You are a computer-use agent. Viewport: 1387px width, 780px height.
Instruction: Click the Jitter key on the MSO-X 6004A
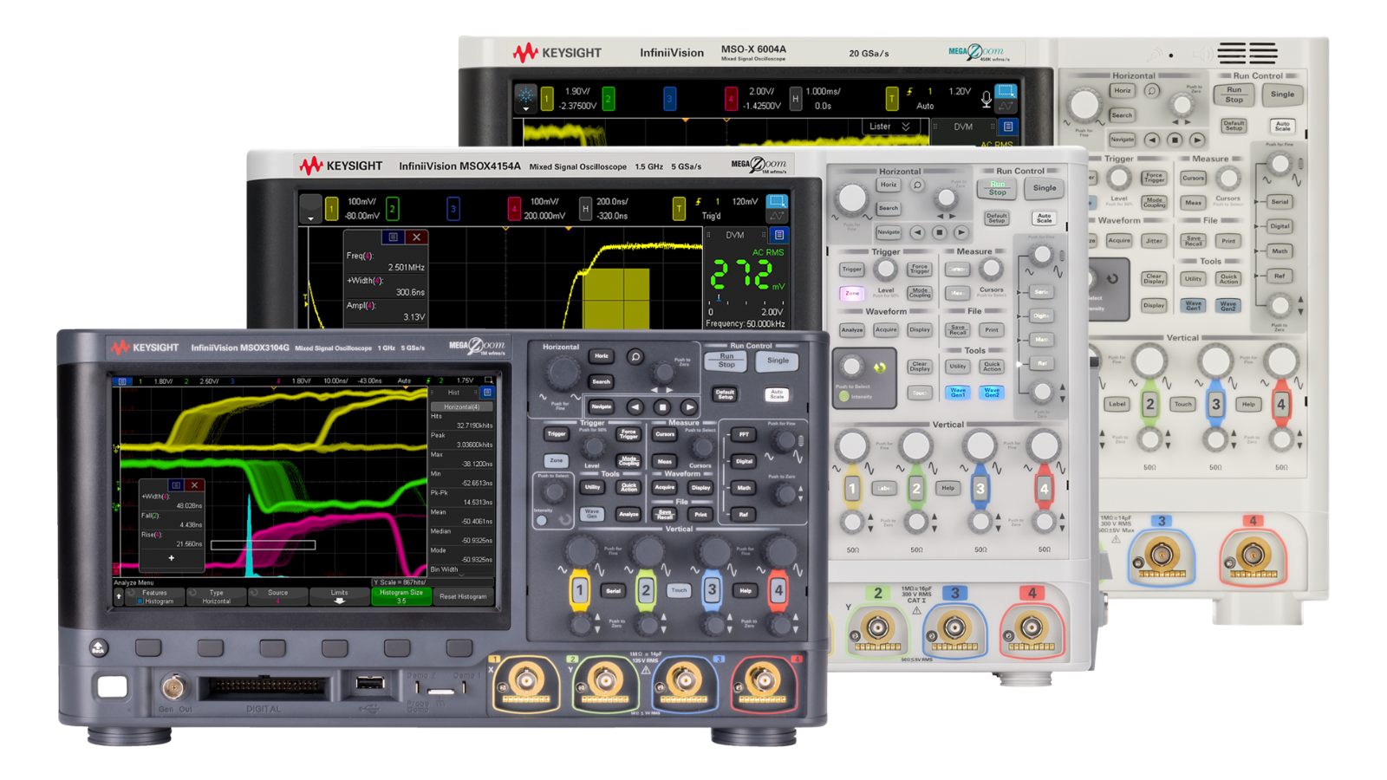point(1154,241)
